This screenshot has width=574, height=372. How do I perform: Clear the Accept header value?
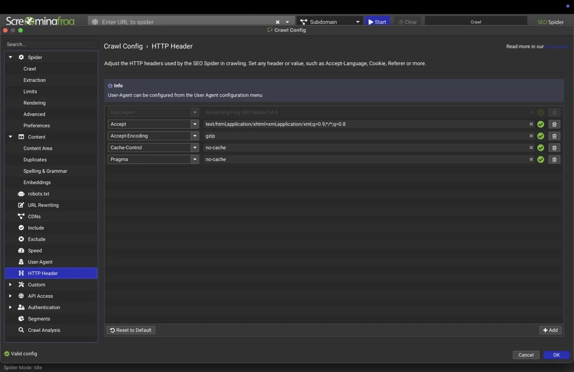[531, 124]
